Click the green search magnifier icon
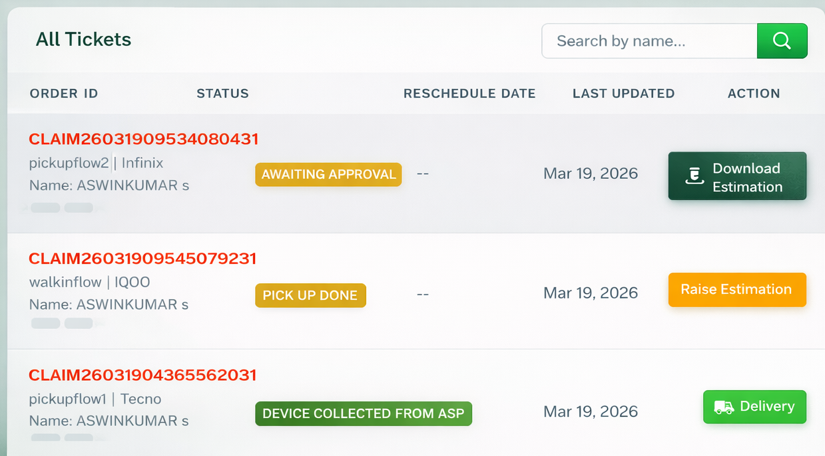The width and height of the screenshot is (825, 456). click(x=782, y=41)
